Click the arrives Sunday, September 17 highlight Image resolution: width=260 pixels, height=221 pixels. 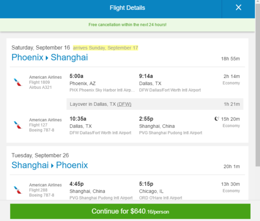pyautogui.click(x=105, y=48)
